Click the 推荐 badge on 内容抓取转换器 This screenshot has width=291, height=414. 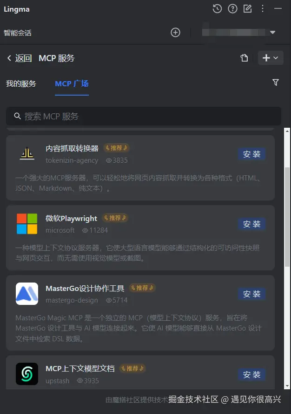pyautogui.click(x=116, y=148)
